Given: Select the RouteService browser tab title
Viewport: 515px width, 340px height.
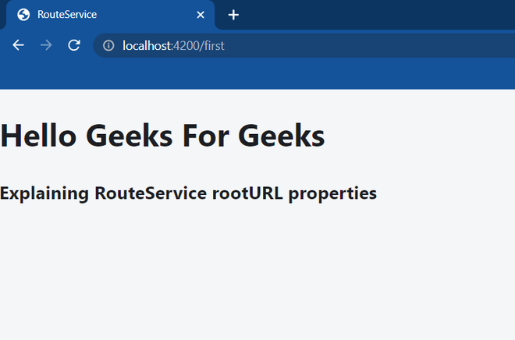Looking at the screenshot, I should click(x=67, y=15).
